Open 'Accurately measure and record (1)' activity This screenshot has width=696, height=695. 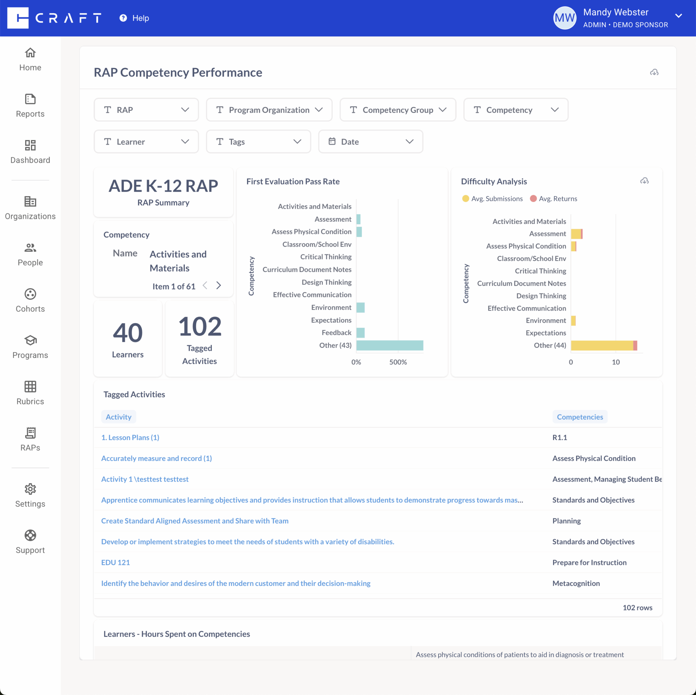coord(156,458)
